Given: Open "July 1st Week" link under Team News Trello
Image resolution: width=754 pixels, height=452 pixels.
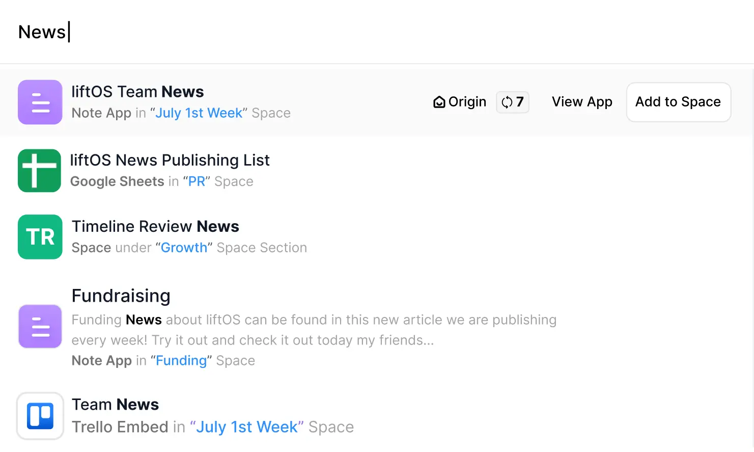Looking at the screenshot, I should coord(247,427).
